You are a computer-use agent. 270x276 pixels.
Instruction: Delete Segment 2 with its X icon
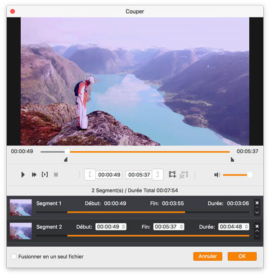(257, 226)
